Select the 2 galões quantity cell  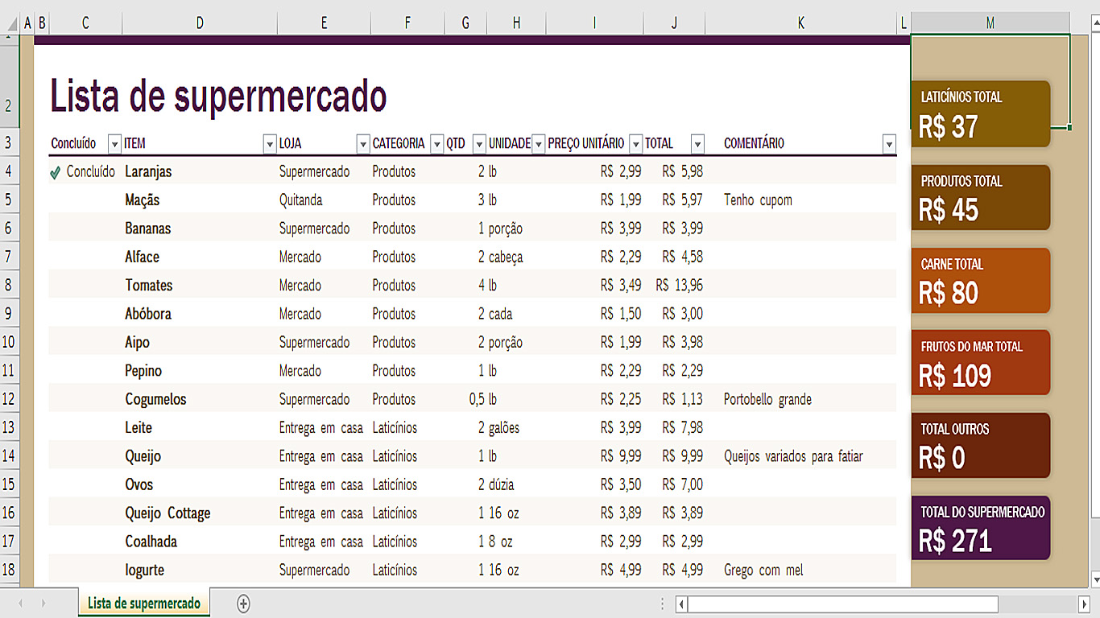click(466, 428)
